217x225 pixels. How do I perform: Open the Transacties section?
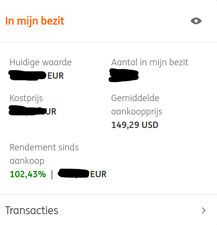[x=108, y=210]
